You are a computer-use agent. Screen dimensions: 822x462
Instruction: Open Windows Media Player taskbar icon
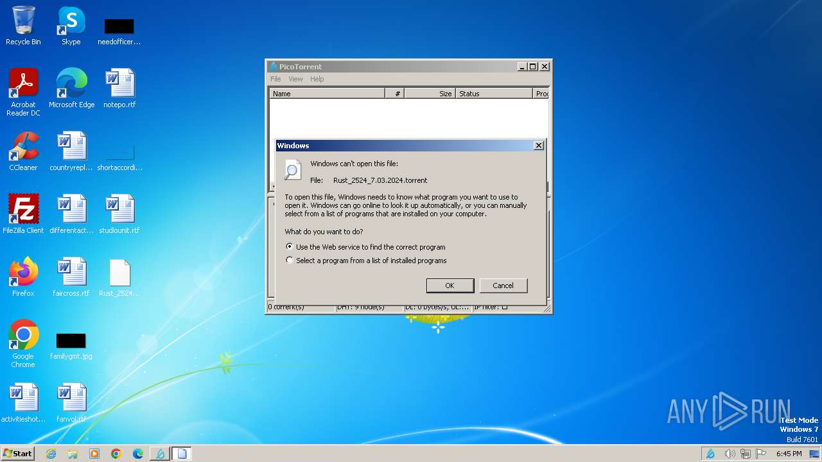point(94,454)
